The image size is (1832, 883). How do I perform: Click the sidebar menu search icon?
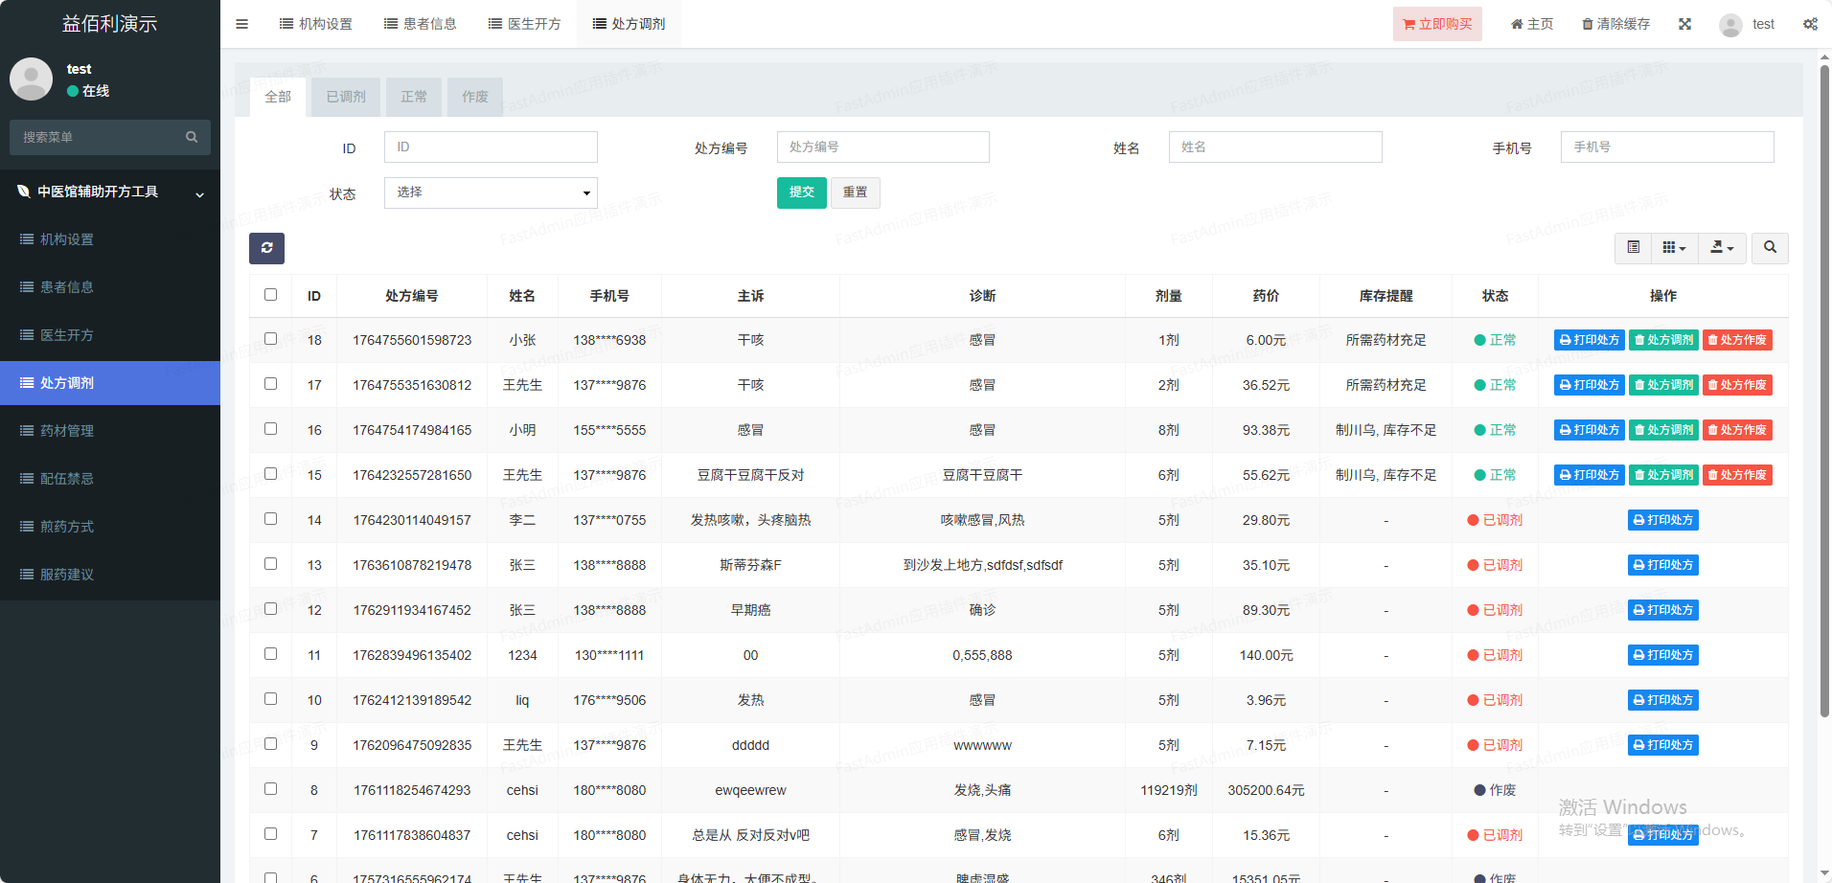(x=192, y=137)
